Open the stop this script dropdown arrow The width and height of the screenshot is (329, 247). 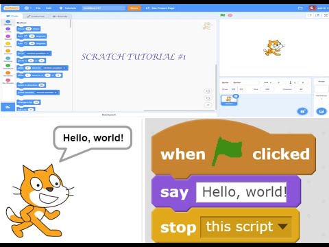(283, 226)
